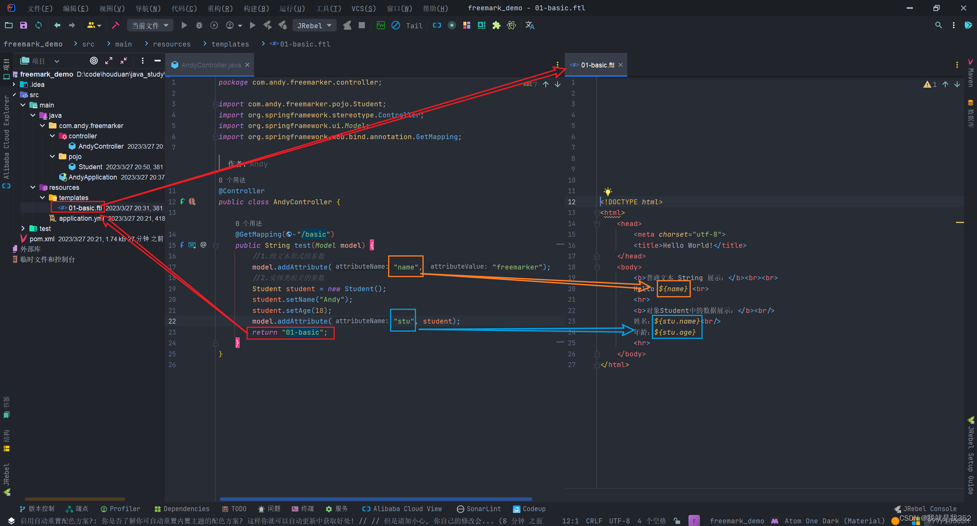Click the editor horizontal scrollbar
This screenshot has width=977, height=526.
coord(376,499)
